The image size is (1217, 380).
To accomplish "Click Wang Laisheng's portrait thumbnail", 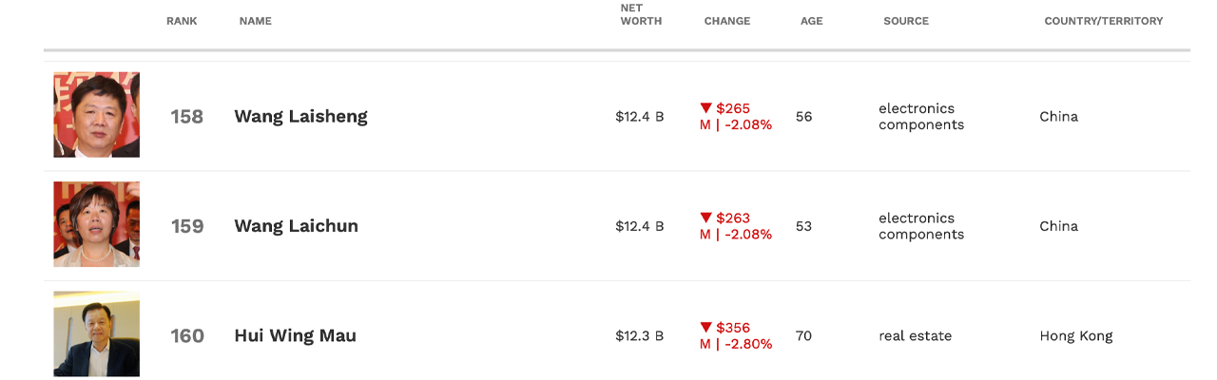I will tap(96, 115).
